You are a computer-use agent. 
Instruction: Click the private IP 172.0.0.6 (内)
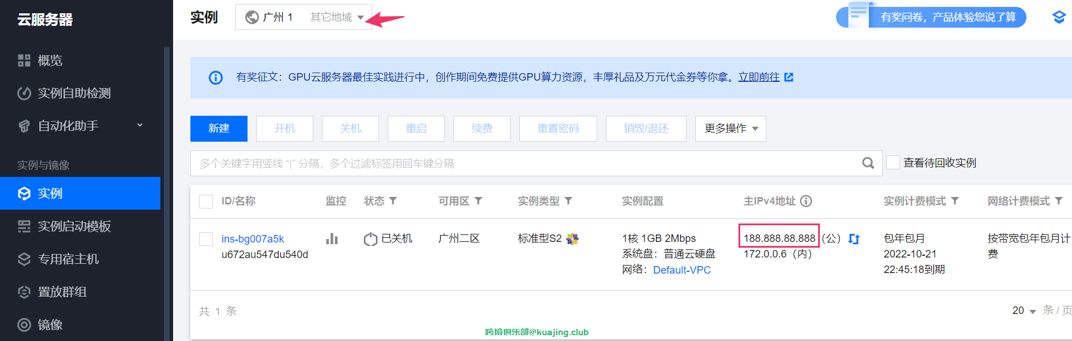tap(778, 254)
